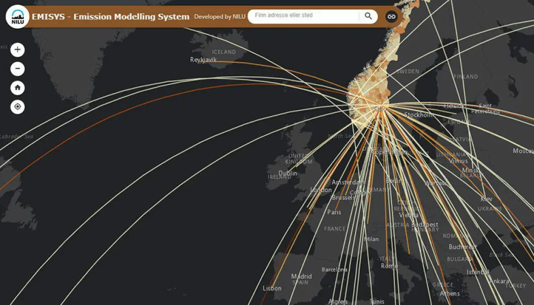534x305 pixels.
Task: Select the Lisbon label on map
Action: [272, 288]
